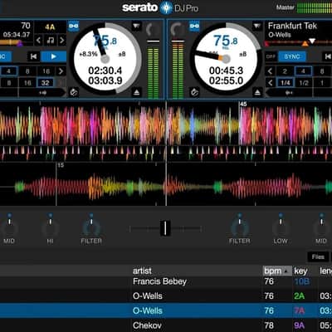Click right deck track overview orange marker
The width and height of the screenshot is (332, 332).
coord(305,43)
